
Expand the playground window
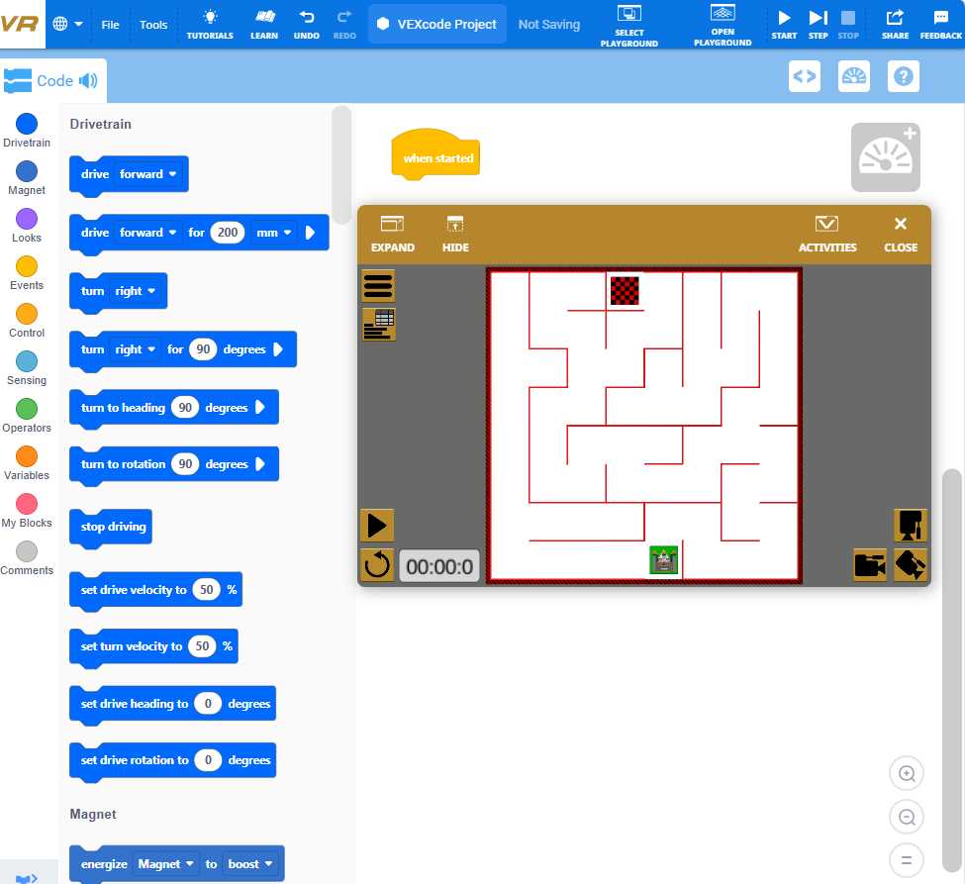393,235
